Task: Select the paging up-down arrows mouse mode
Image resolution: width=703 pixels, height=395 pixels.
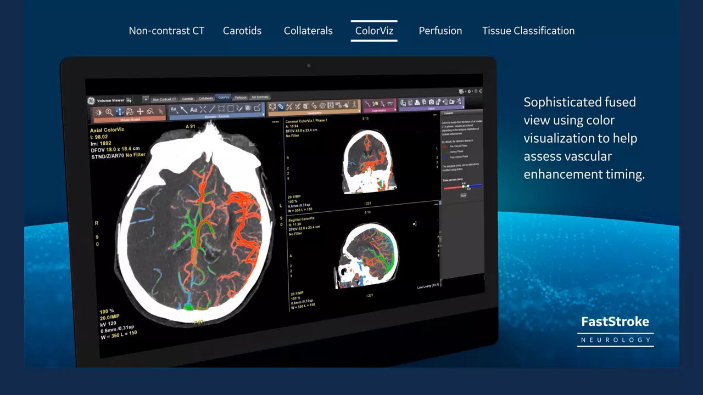Action: [119, 112]
